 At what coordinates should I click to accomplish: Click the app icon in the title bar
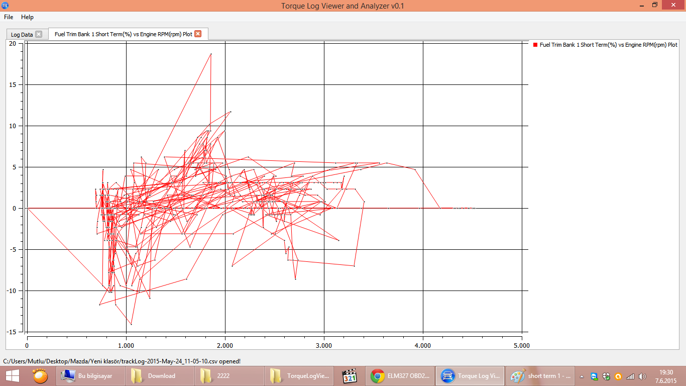(5, 5)
